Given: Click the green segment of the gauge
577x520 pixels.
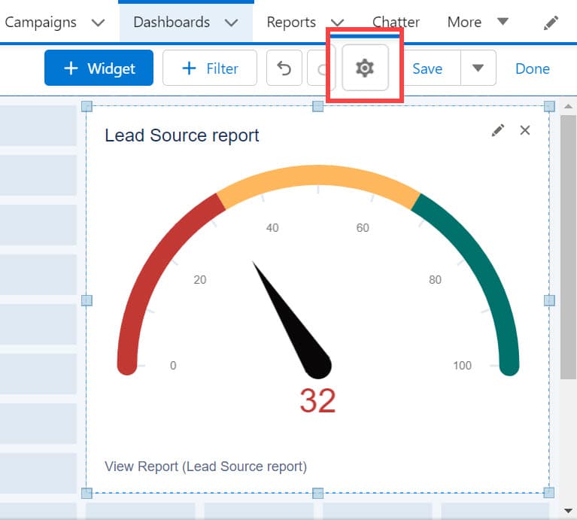Looking at the screenshot, I should (478, 269).
